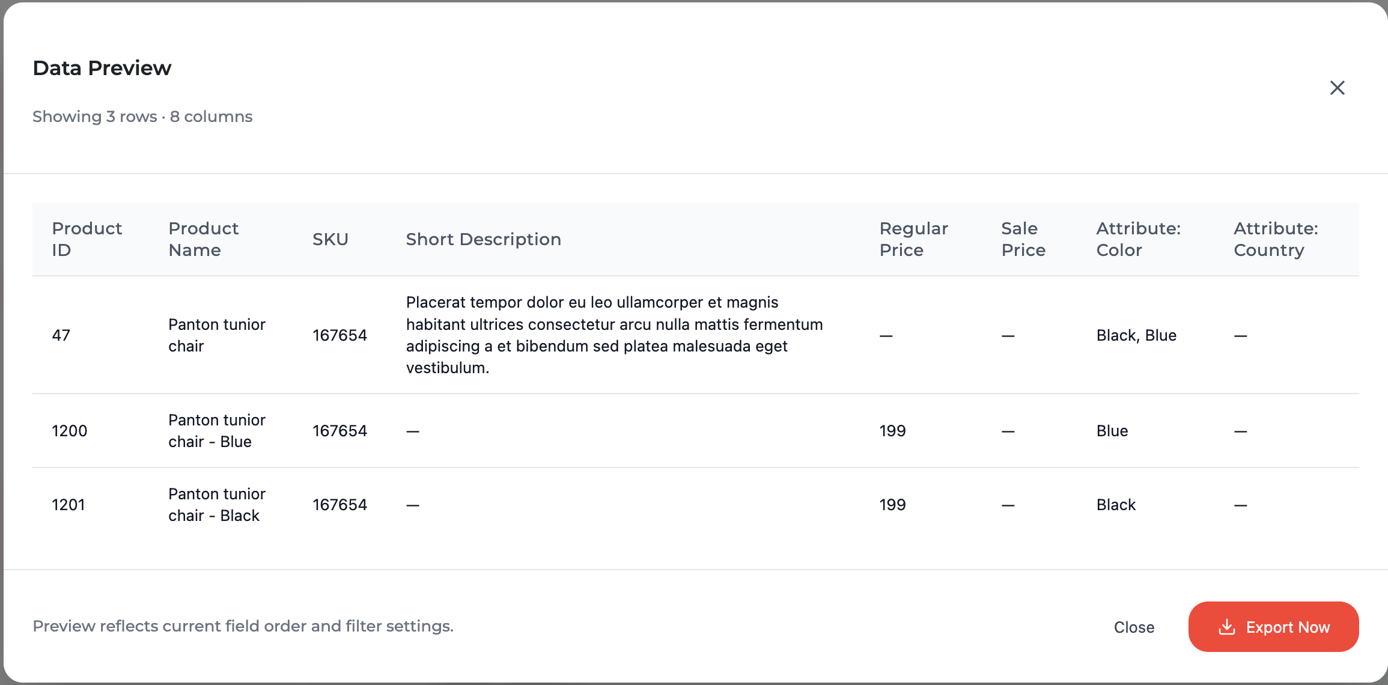Click the Attribute: Country column header
Screen dimensions: 1388x685
point(1276,239)
